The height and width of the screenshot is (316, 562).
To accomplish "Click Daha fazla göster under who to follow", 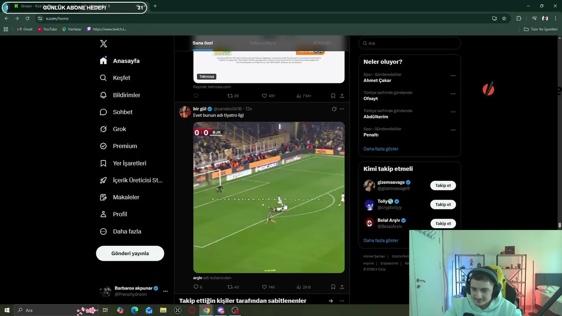I will coord(381,241).
